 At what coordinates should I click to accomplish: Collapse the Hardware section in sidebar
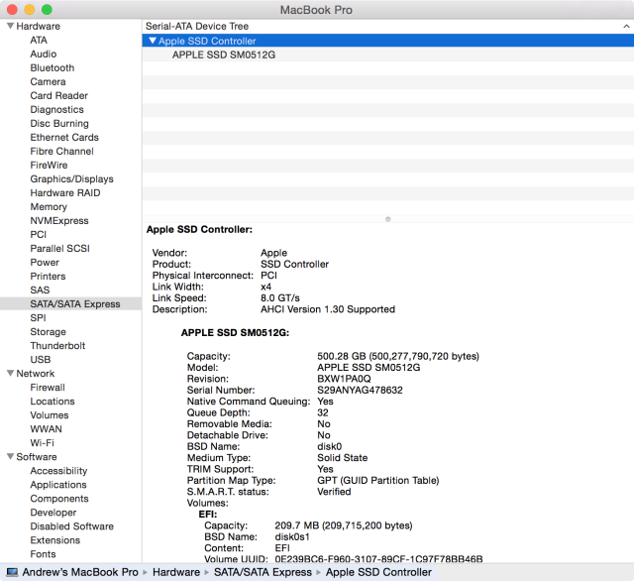tap(11, 26)
